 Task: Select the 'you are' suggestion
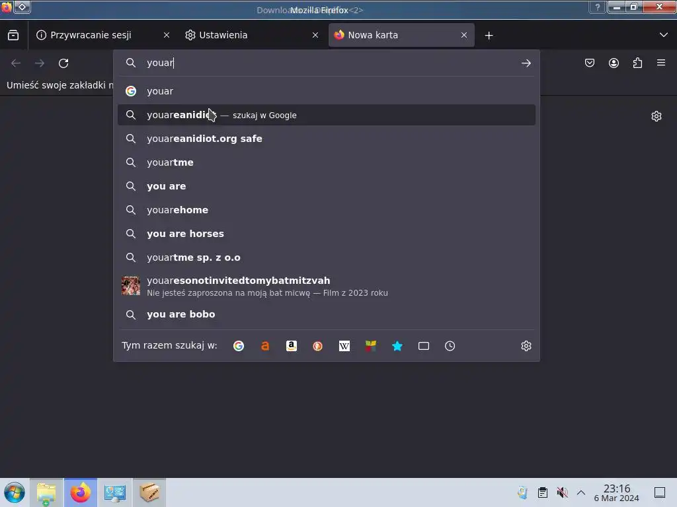tap(327, 186)
